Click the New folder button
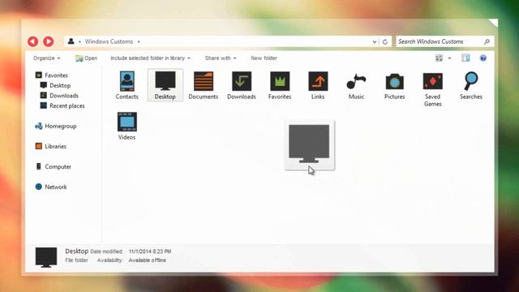This screenshot has width=519, height=292. point(264,58)
